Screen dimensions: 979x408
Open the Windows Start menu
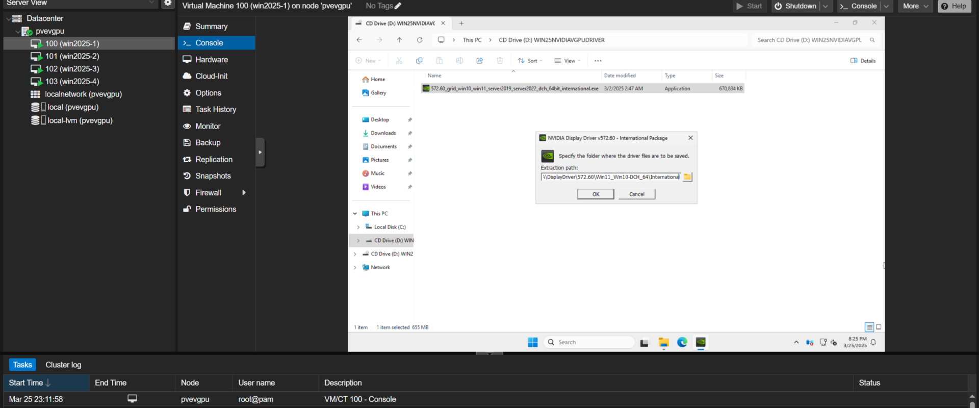click(x=533, y=342)
